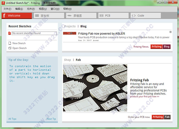Switch to the 原理图 schematic tab
The width and height of the screenshot is (179, 129).
tap(81, 16)
